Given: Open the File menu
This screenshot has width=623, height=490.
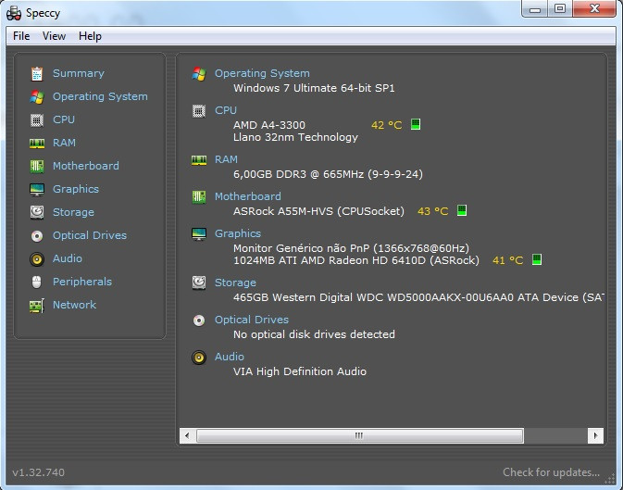Looking at the screenshot, I should pos(21,36).
